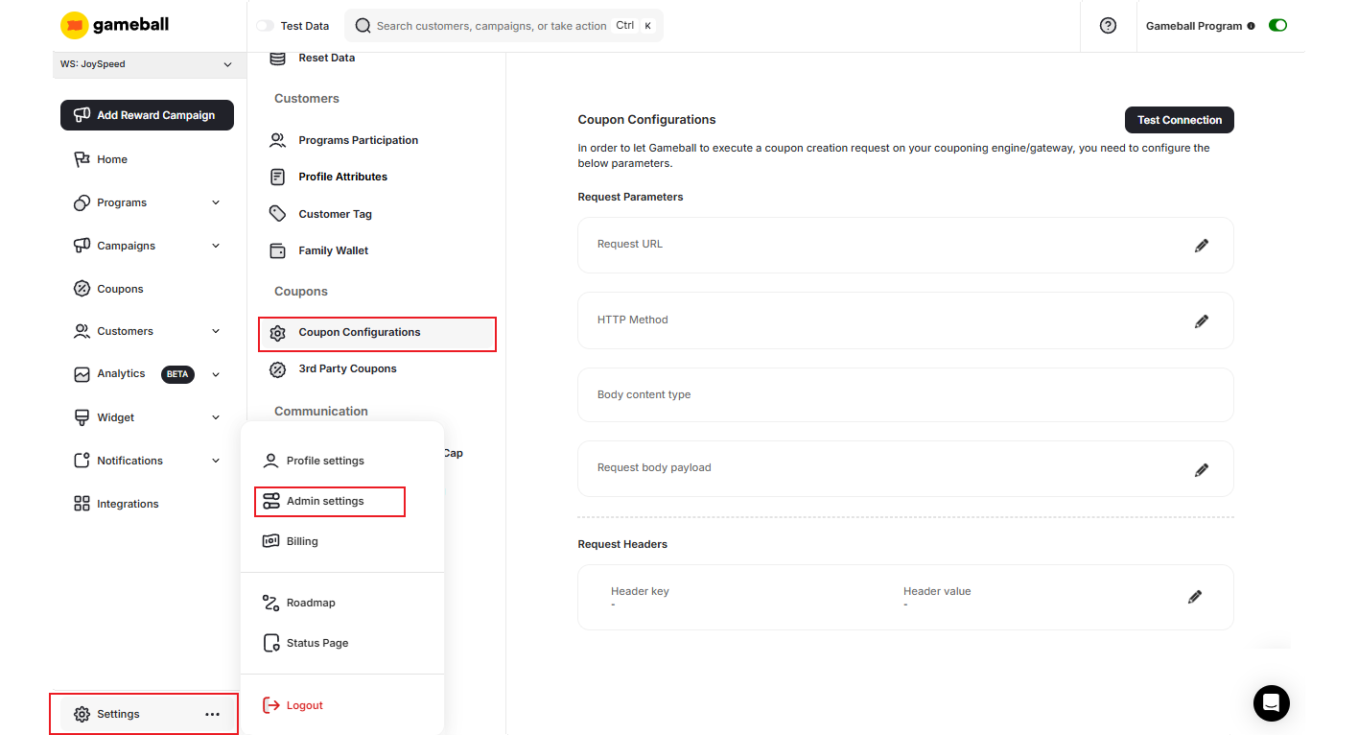The width and height of the screenshot is (1358, 735).
Task: Open the Settings ellipsis menu
Action: [x=212, y=714]
